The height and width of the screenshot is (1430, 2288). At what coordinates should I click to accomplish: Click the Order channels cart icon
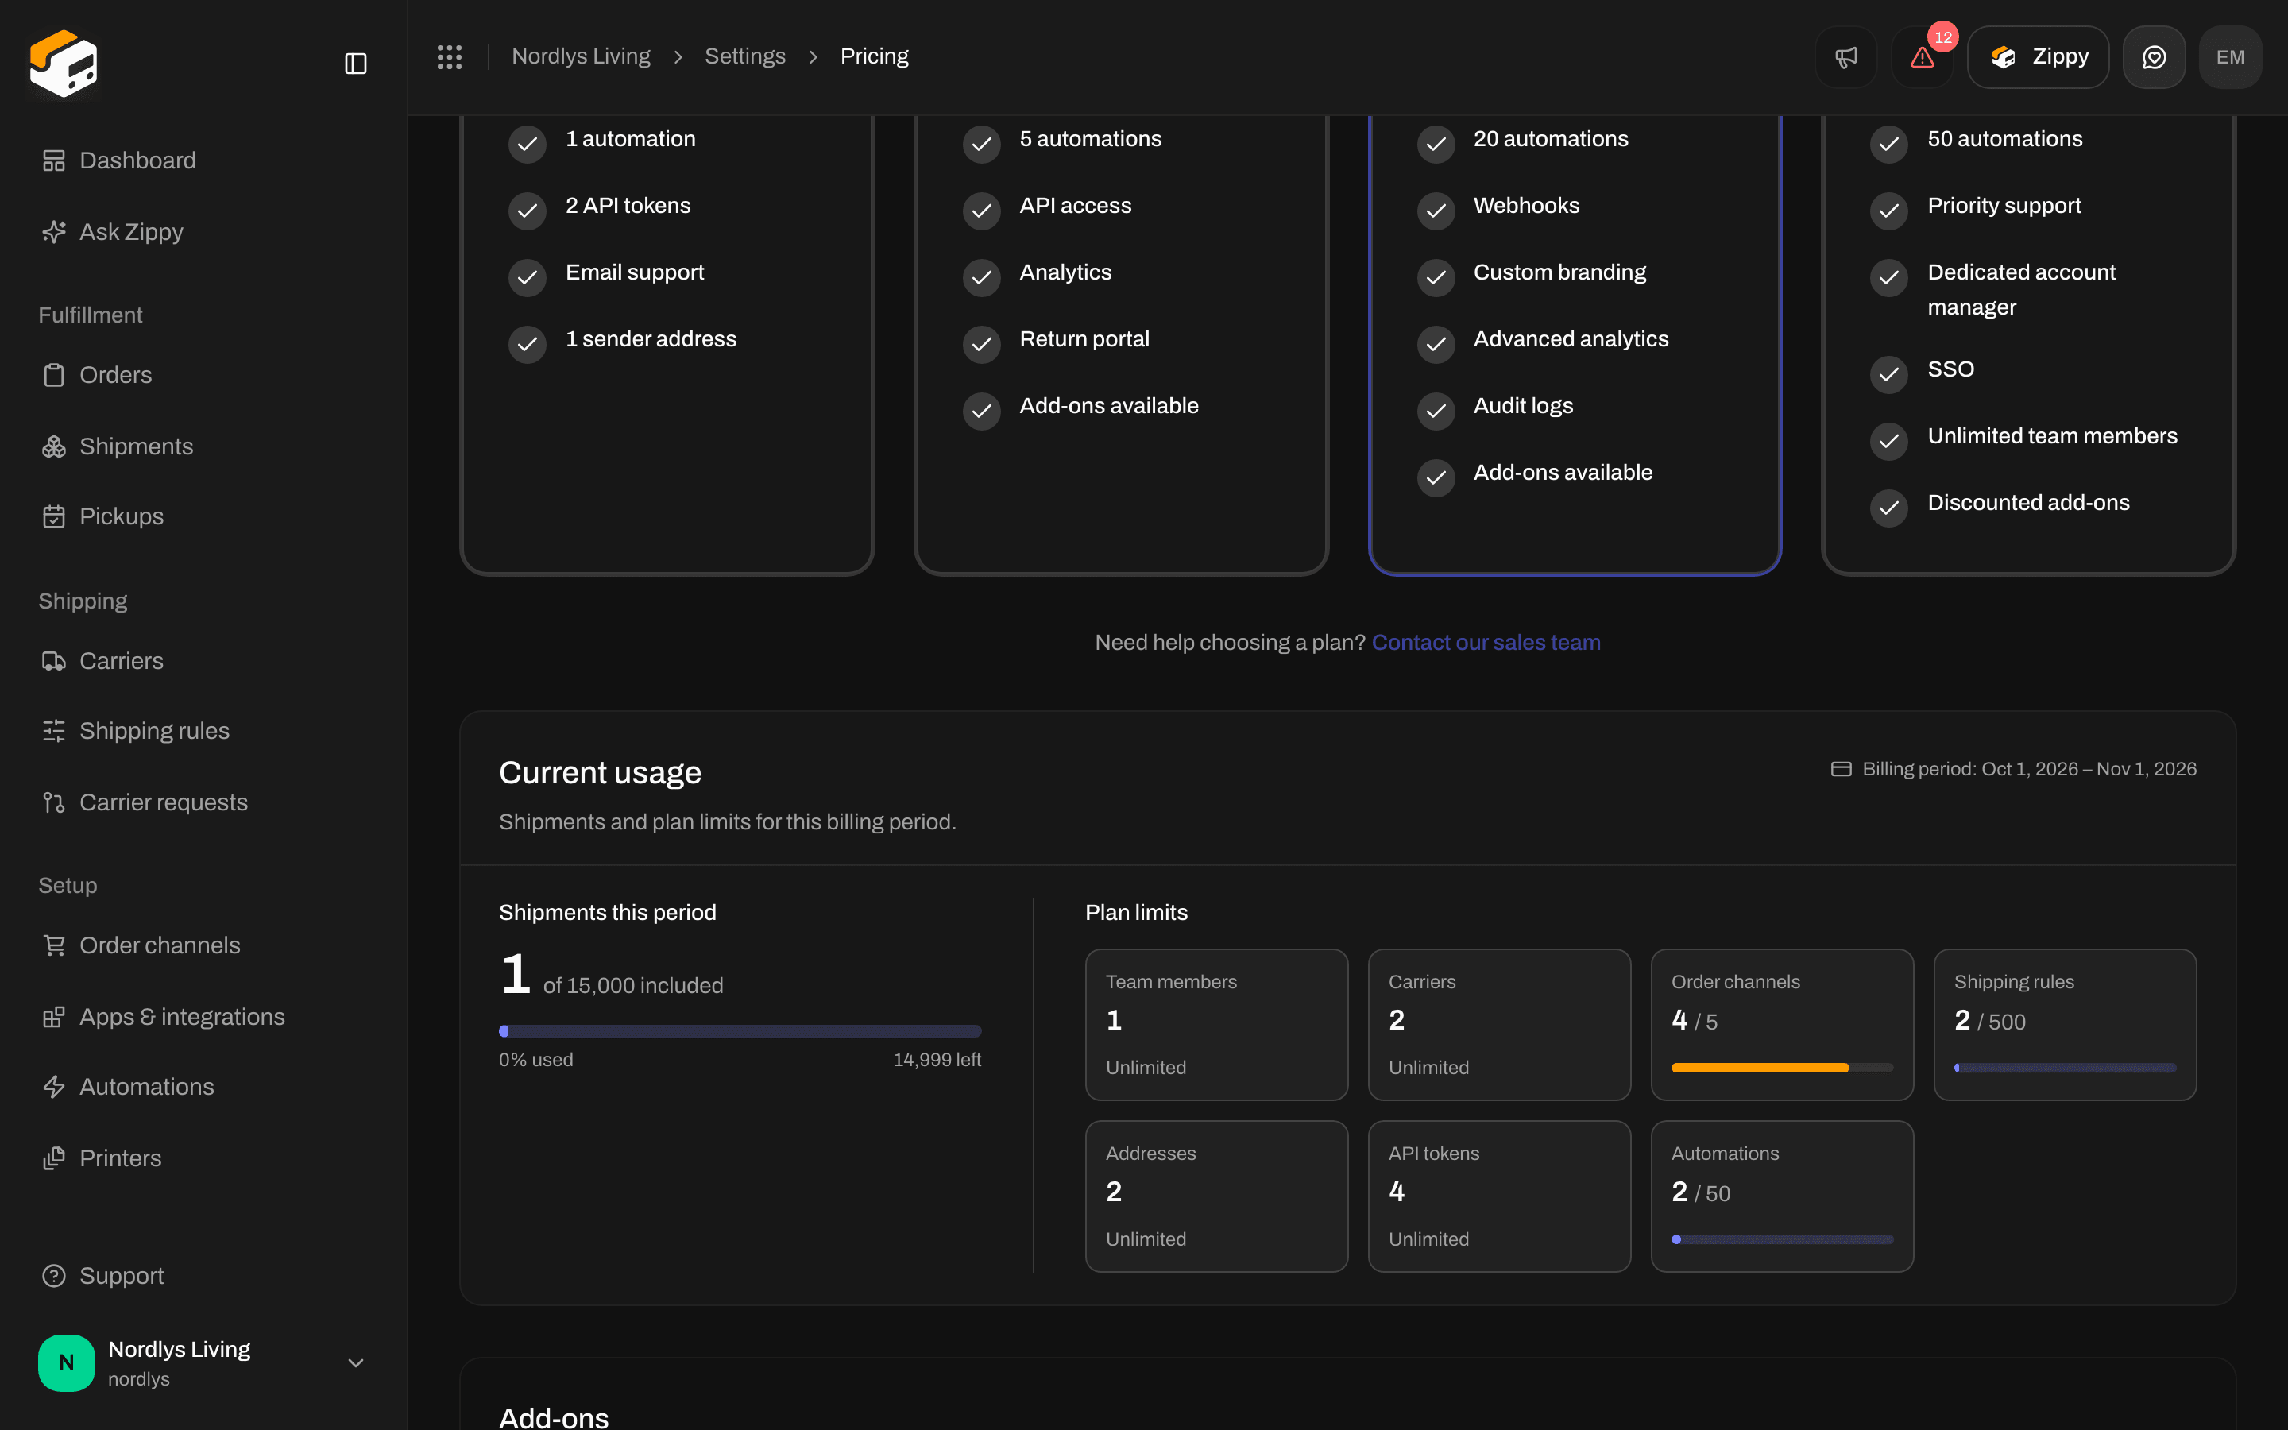(54, 945)
